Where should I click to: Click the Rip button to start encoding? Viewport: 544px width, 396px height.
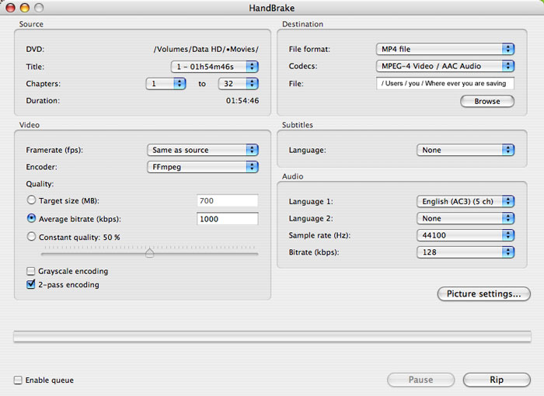click(497, 380)
